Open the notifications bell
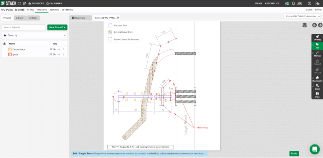Viewport: 323px width, 158px height. 293,3
